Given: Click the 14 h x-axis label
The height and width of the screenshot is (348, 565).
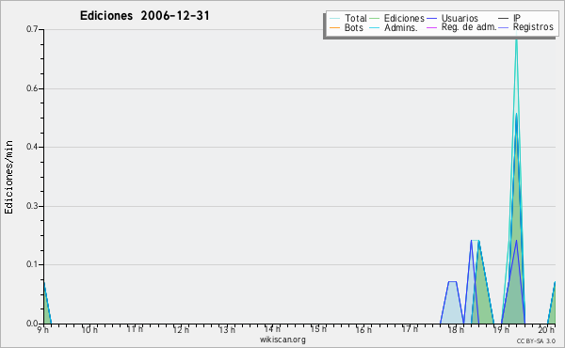Looking at the screenshot, I should pyautogui.click(x=272, y=329).
